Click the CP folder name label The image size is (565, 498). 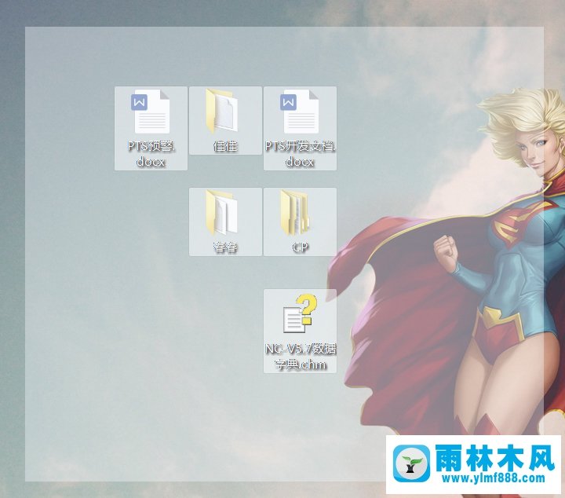point(300,247)
